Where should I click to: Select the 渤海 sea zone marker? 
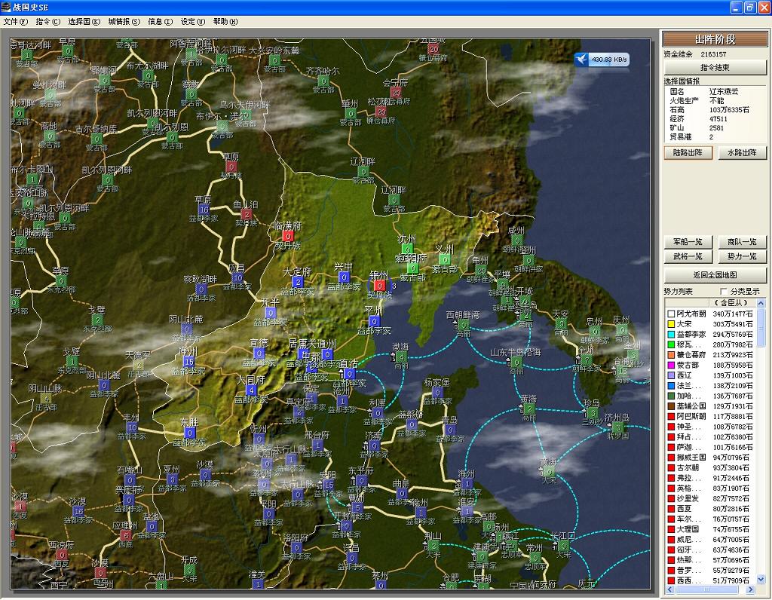pos(402,357)
